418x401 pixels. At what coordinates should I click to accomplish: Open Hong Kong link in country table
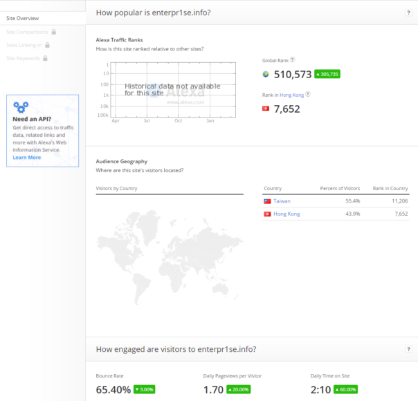(287, 214)
